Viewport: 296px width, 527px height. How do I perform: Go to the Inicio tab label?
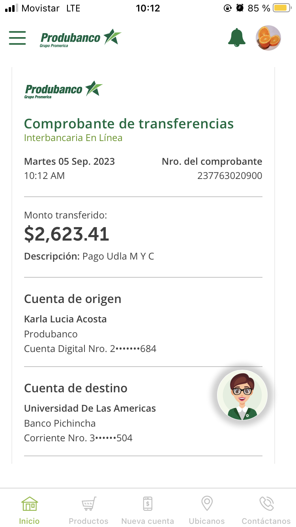point(30,521)
